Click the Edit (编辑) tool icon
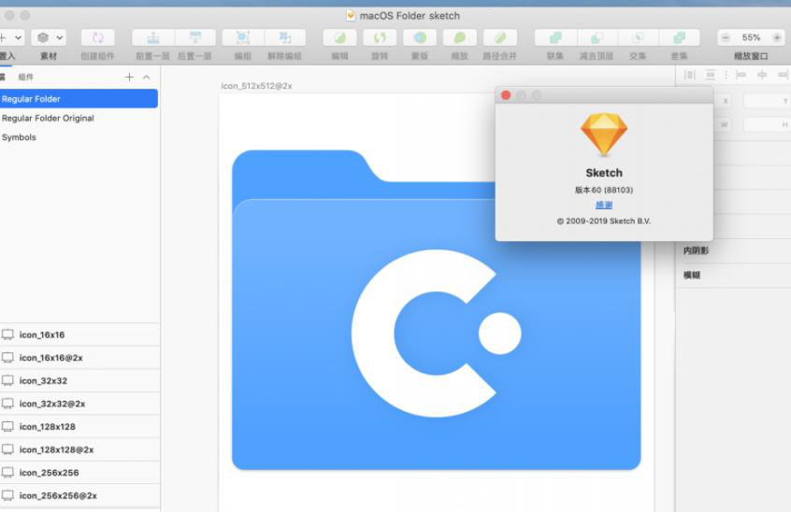Screen dimensions: 791x512 [340, 37]
